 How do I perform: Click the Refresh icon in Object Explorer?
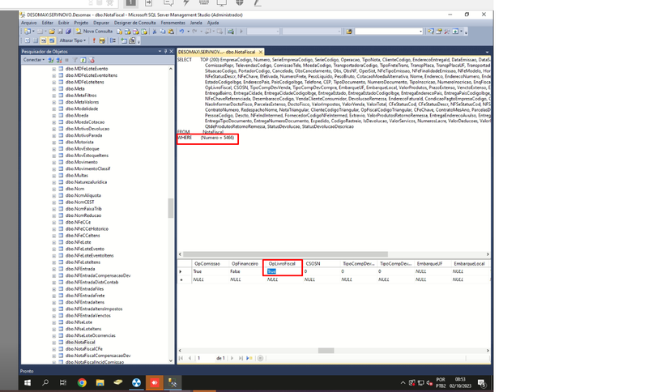click(83, 60)
